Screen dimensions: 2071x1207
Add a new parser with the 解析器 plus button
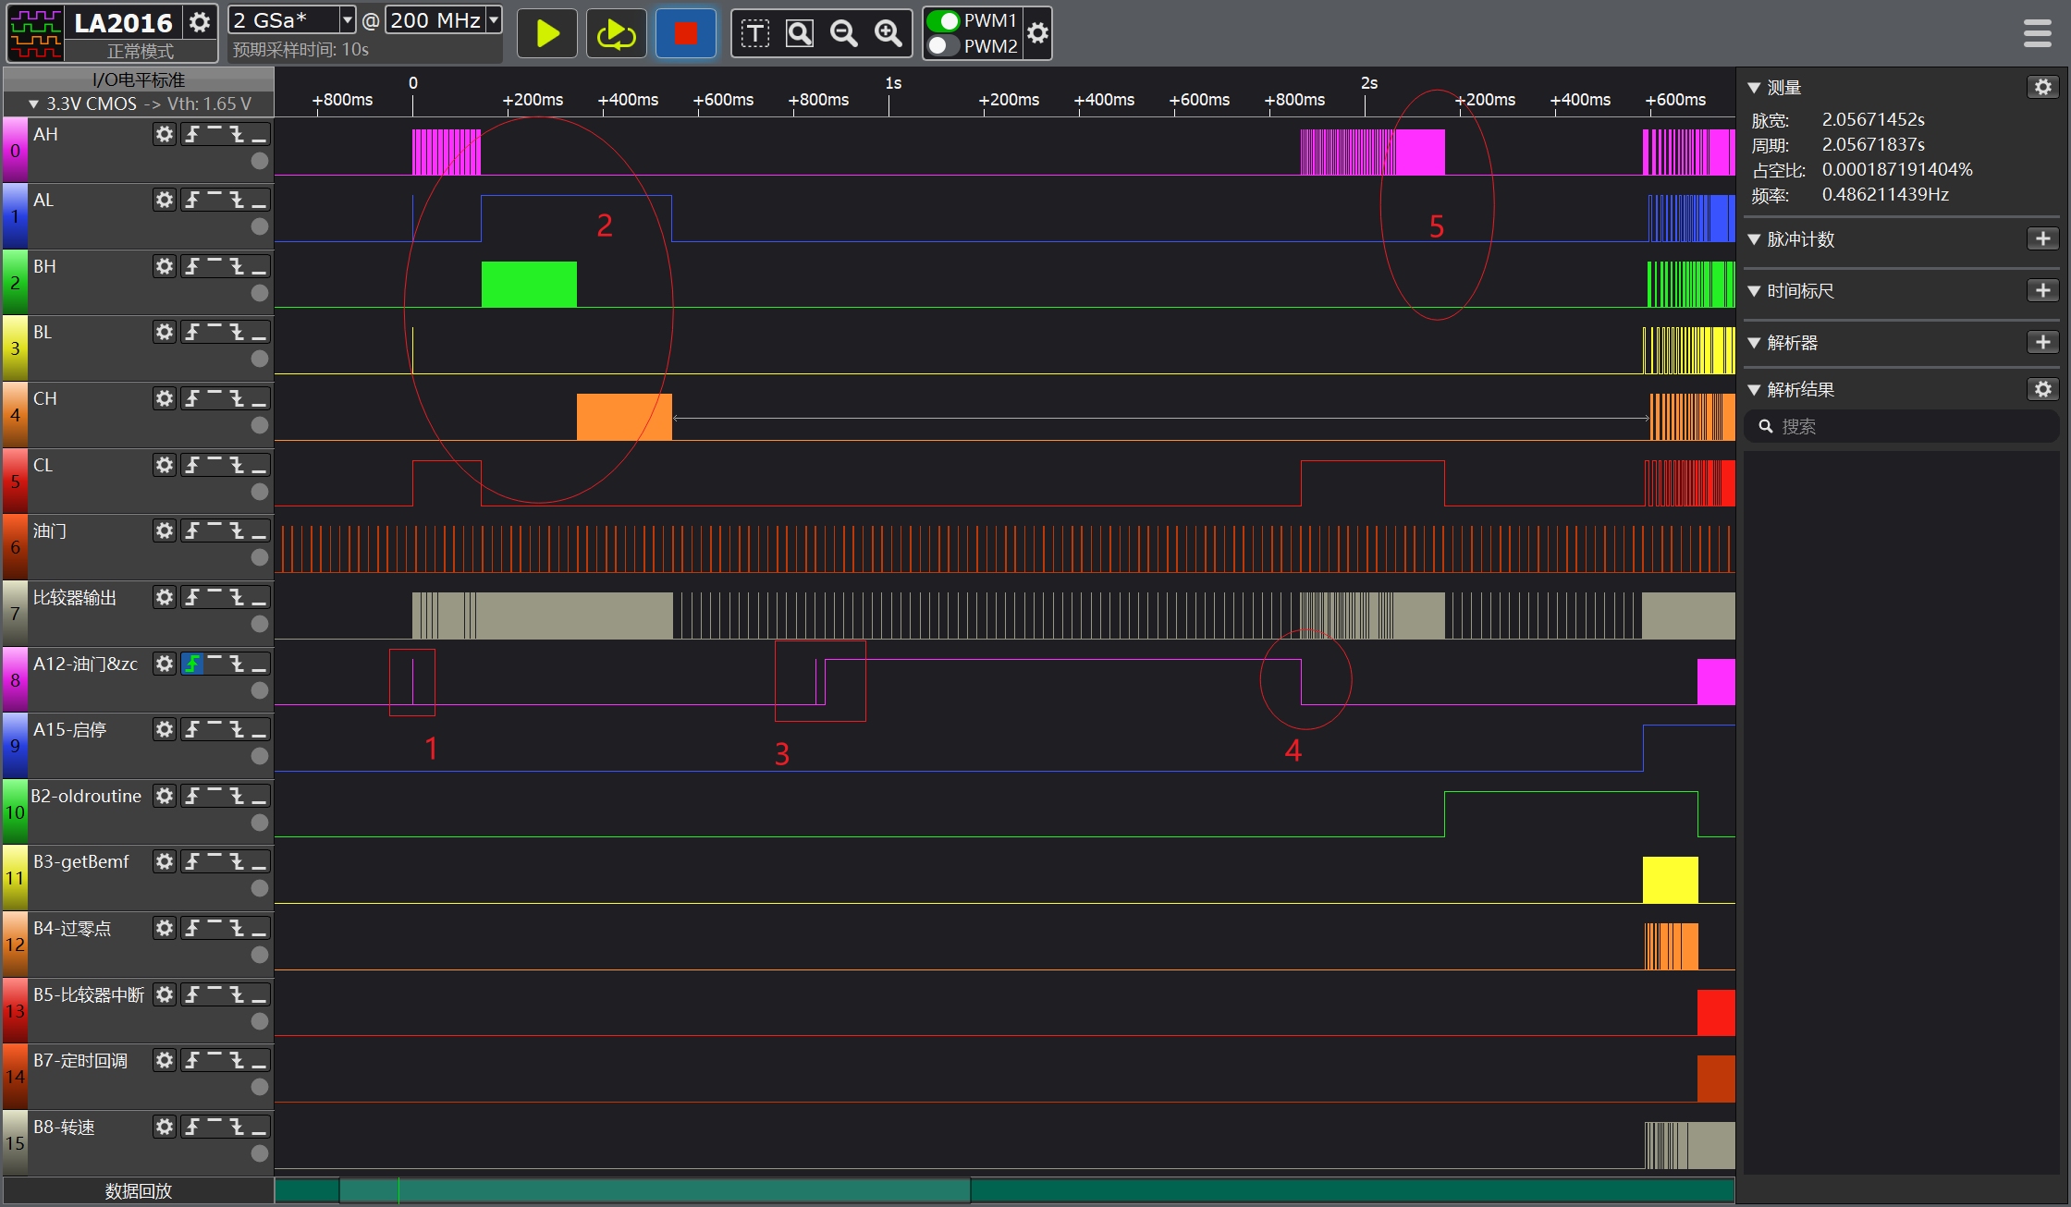pyautogui.click(x=2042, y=342)
